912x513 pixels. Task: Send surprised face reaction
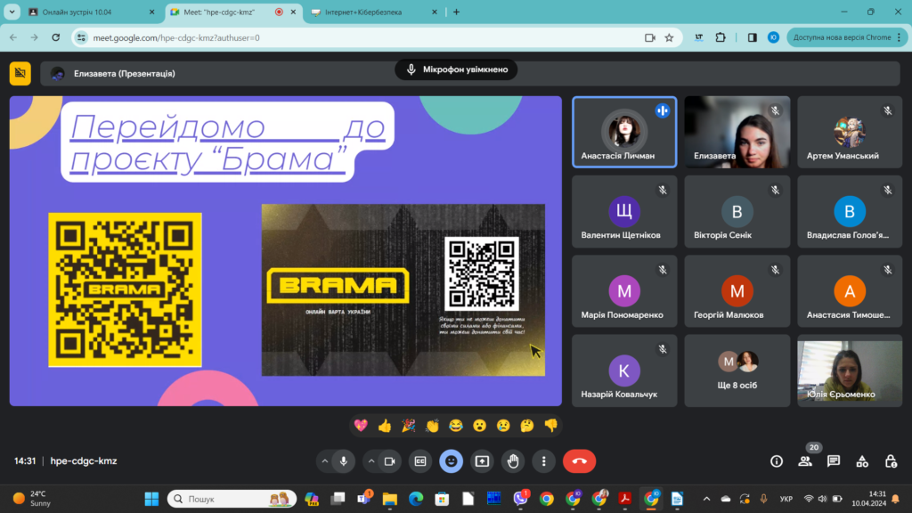point(479,426)
